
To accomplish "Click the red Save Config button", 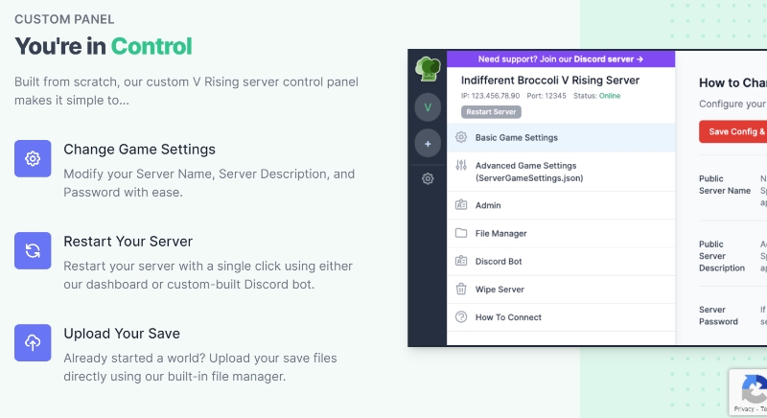I will pos(733,131).
